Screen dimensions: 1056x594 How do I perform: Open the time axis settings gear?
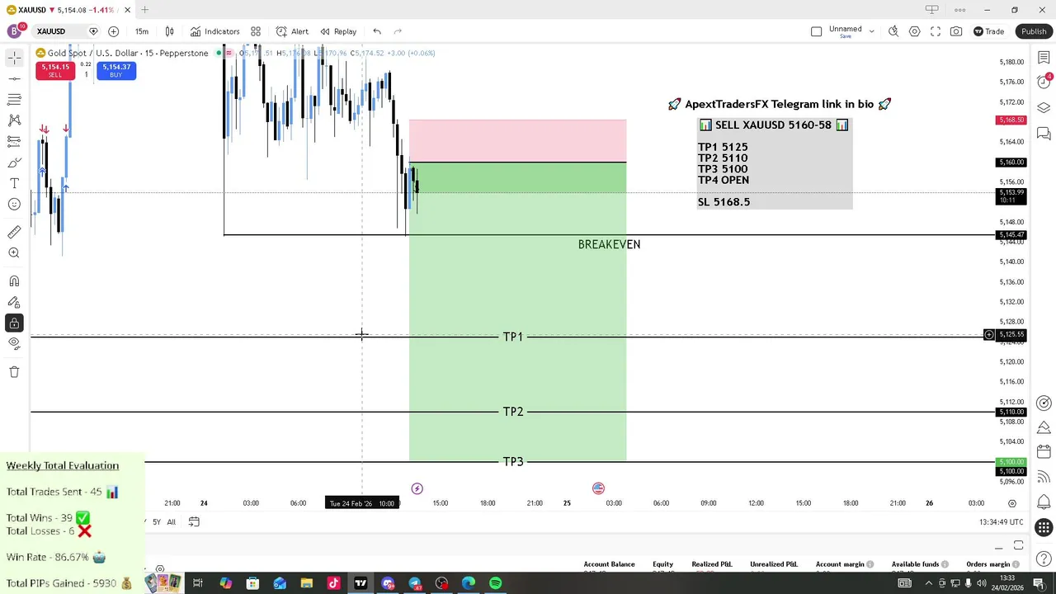point(1012,503)
